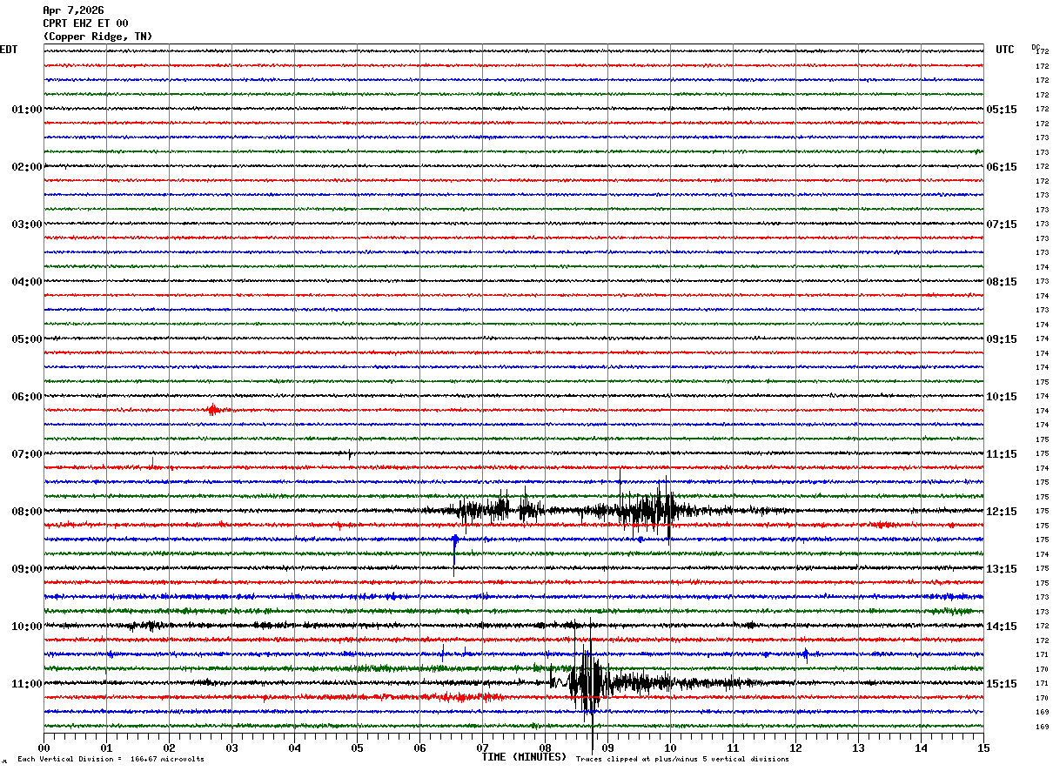Image resolution: width=1053 pixels, height=771 pixels.
Task: Click the "TIME (MINUTES)" axis title
Action: point(524,757)
